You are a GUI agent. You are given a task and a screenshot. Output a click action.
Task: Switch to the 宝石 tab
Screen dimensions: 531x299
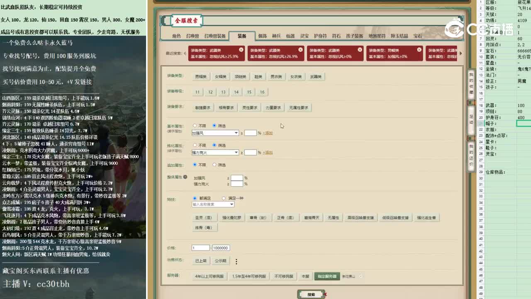coord(418,36)
